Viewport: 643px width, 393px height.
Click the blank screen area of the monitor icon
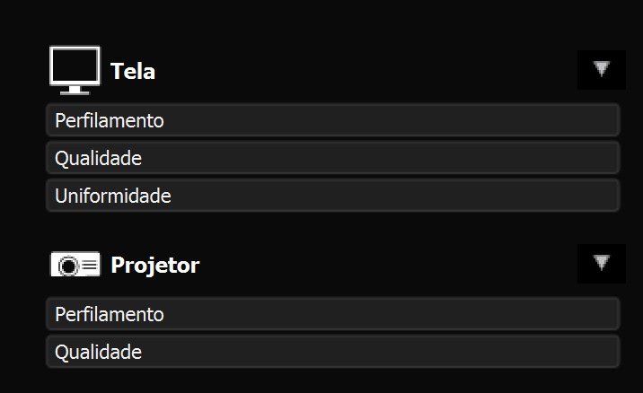click(x=75, y=65)
